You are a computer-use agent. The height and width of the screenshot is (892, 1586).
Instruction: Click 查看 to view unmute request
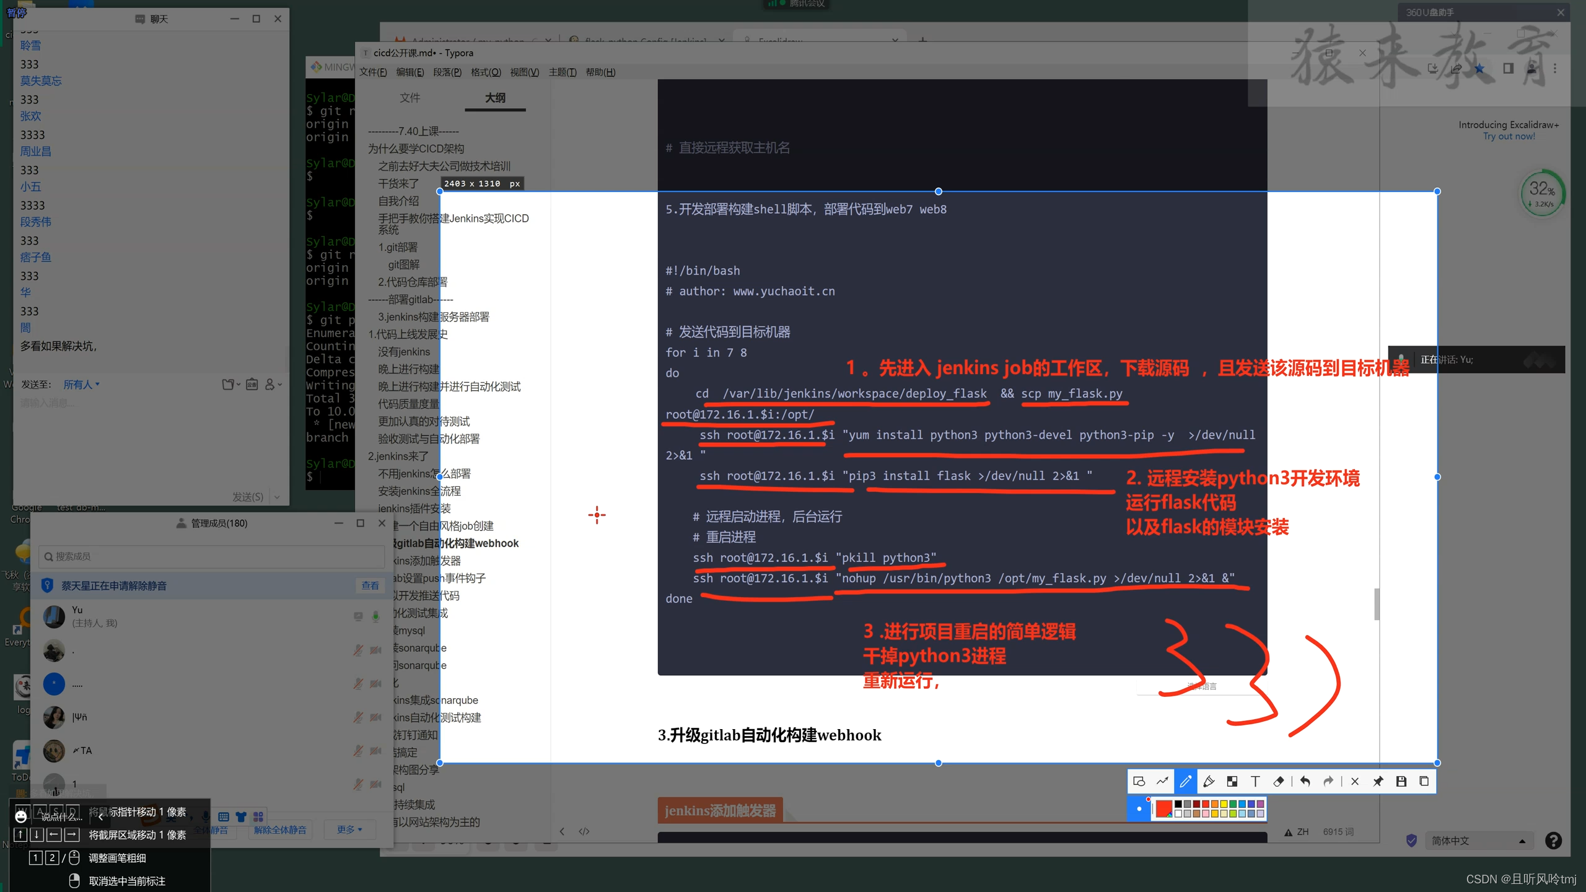(x=370, y=585)
